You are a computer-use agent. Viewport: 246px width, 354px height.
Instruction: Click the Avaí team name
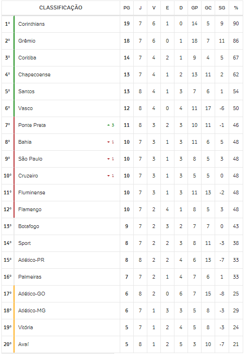[x=23, y=344]
